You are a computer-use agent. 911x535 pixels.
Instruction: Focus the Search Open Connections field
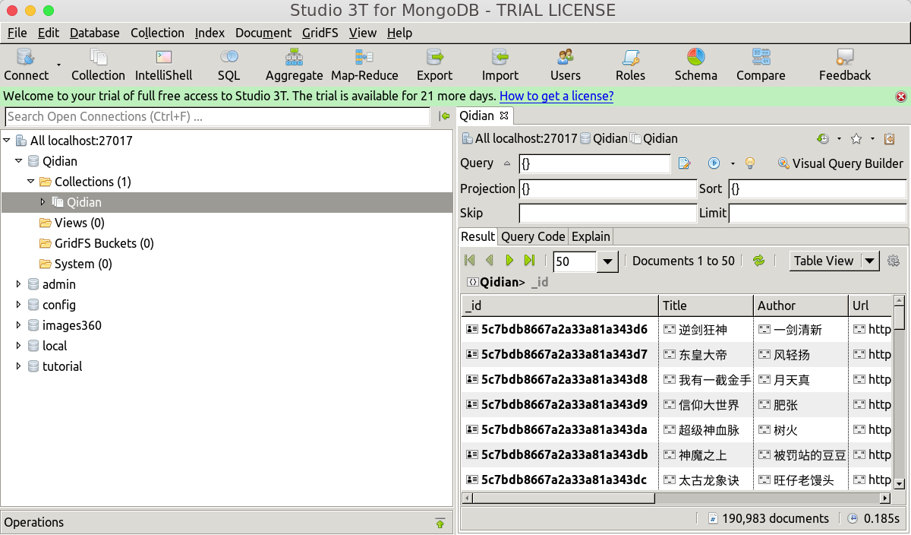coord(218,116)
